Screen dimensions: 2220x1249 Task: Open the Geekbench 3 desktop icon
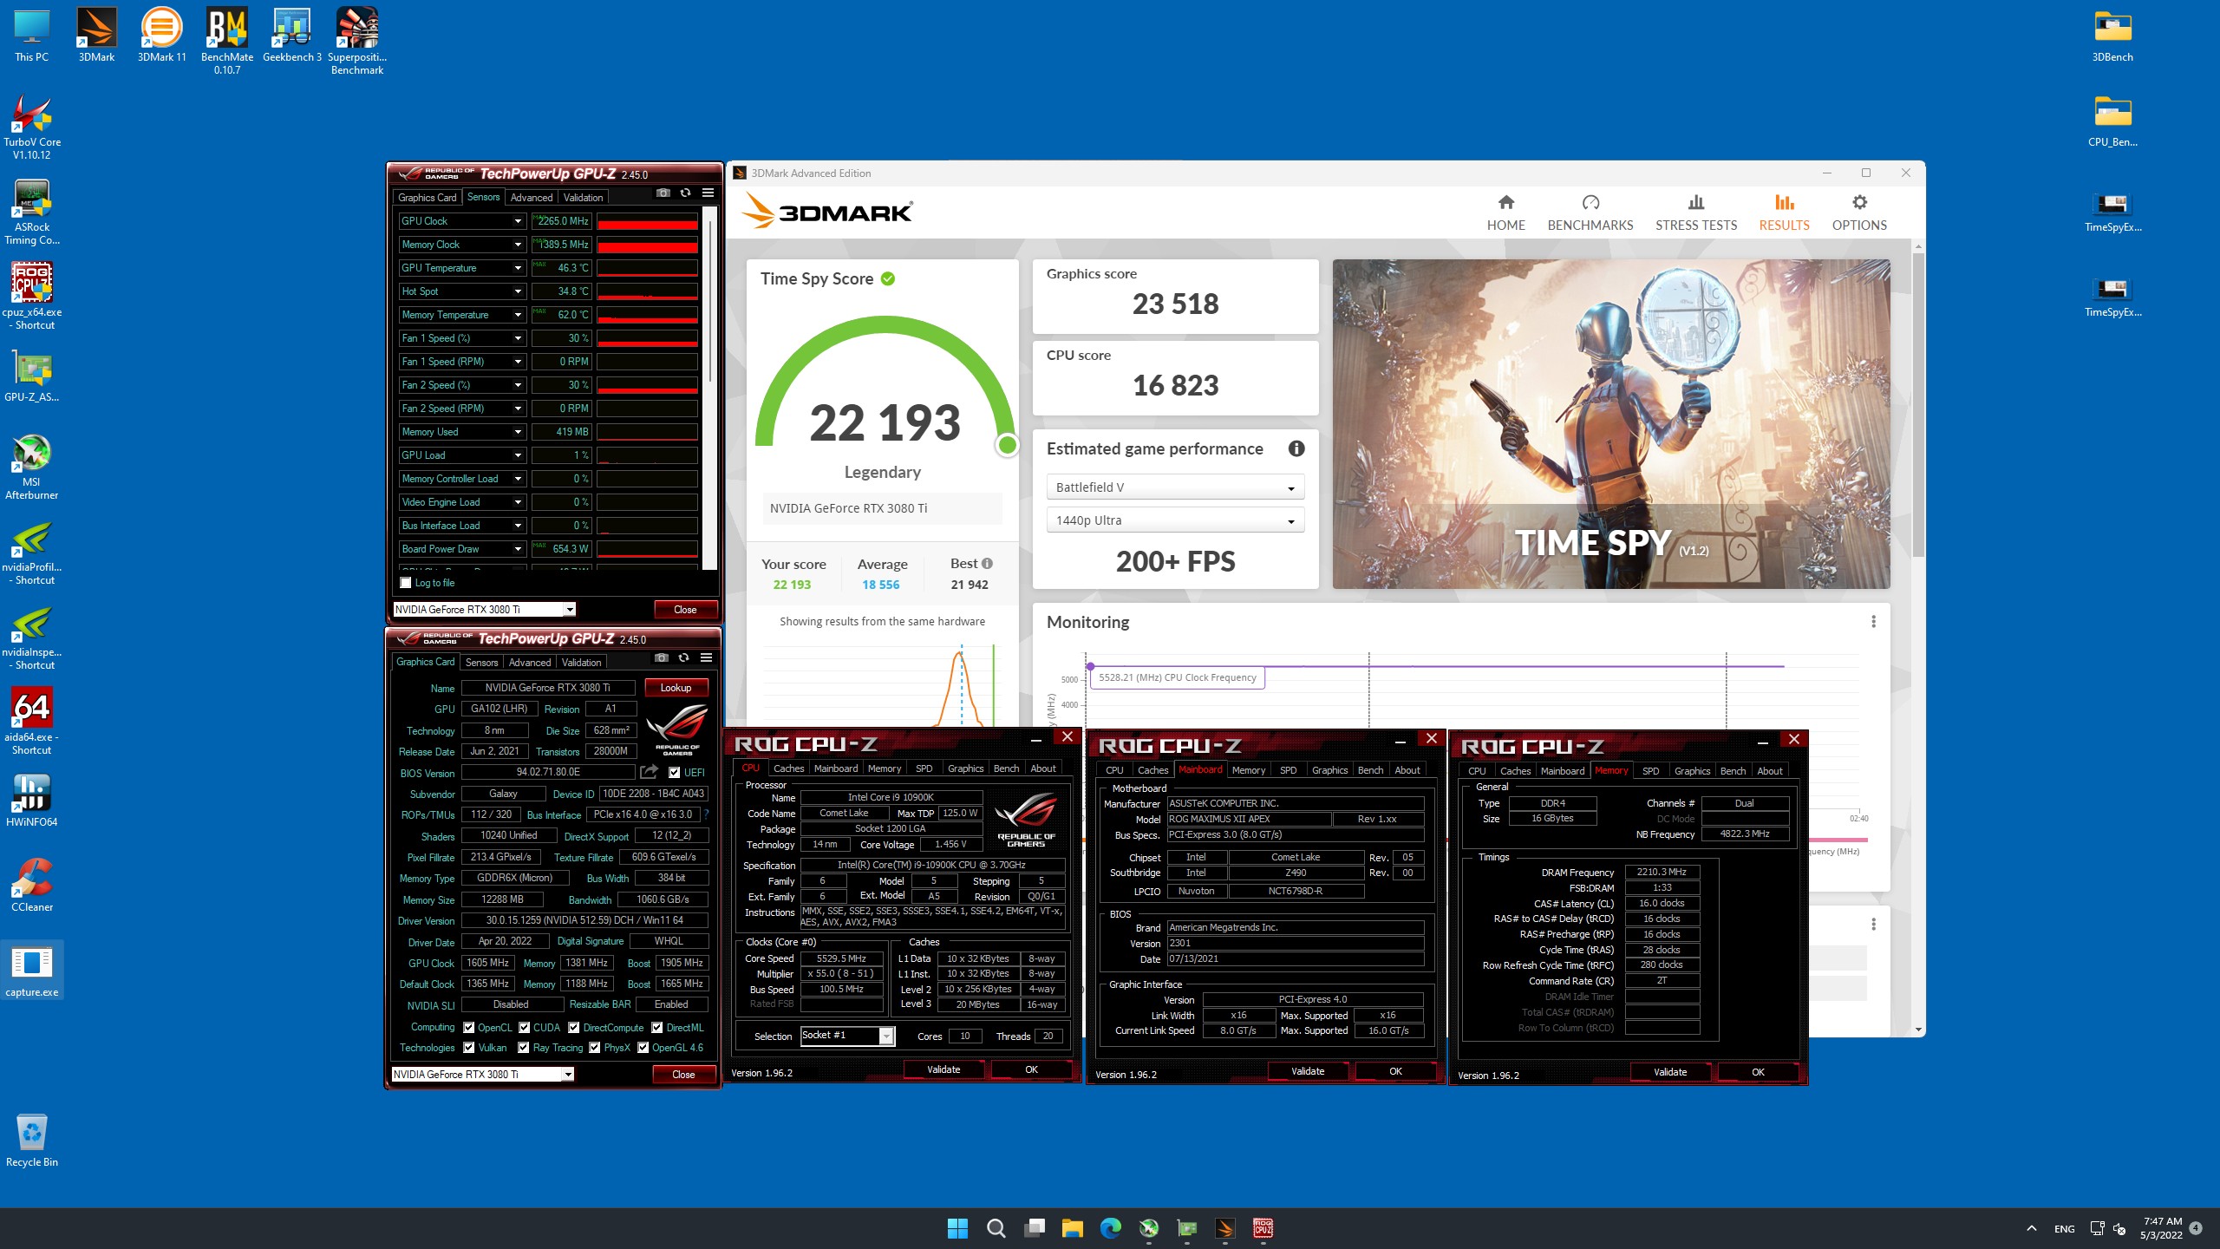[291, 35]
